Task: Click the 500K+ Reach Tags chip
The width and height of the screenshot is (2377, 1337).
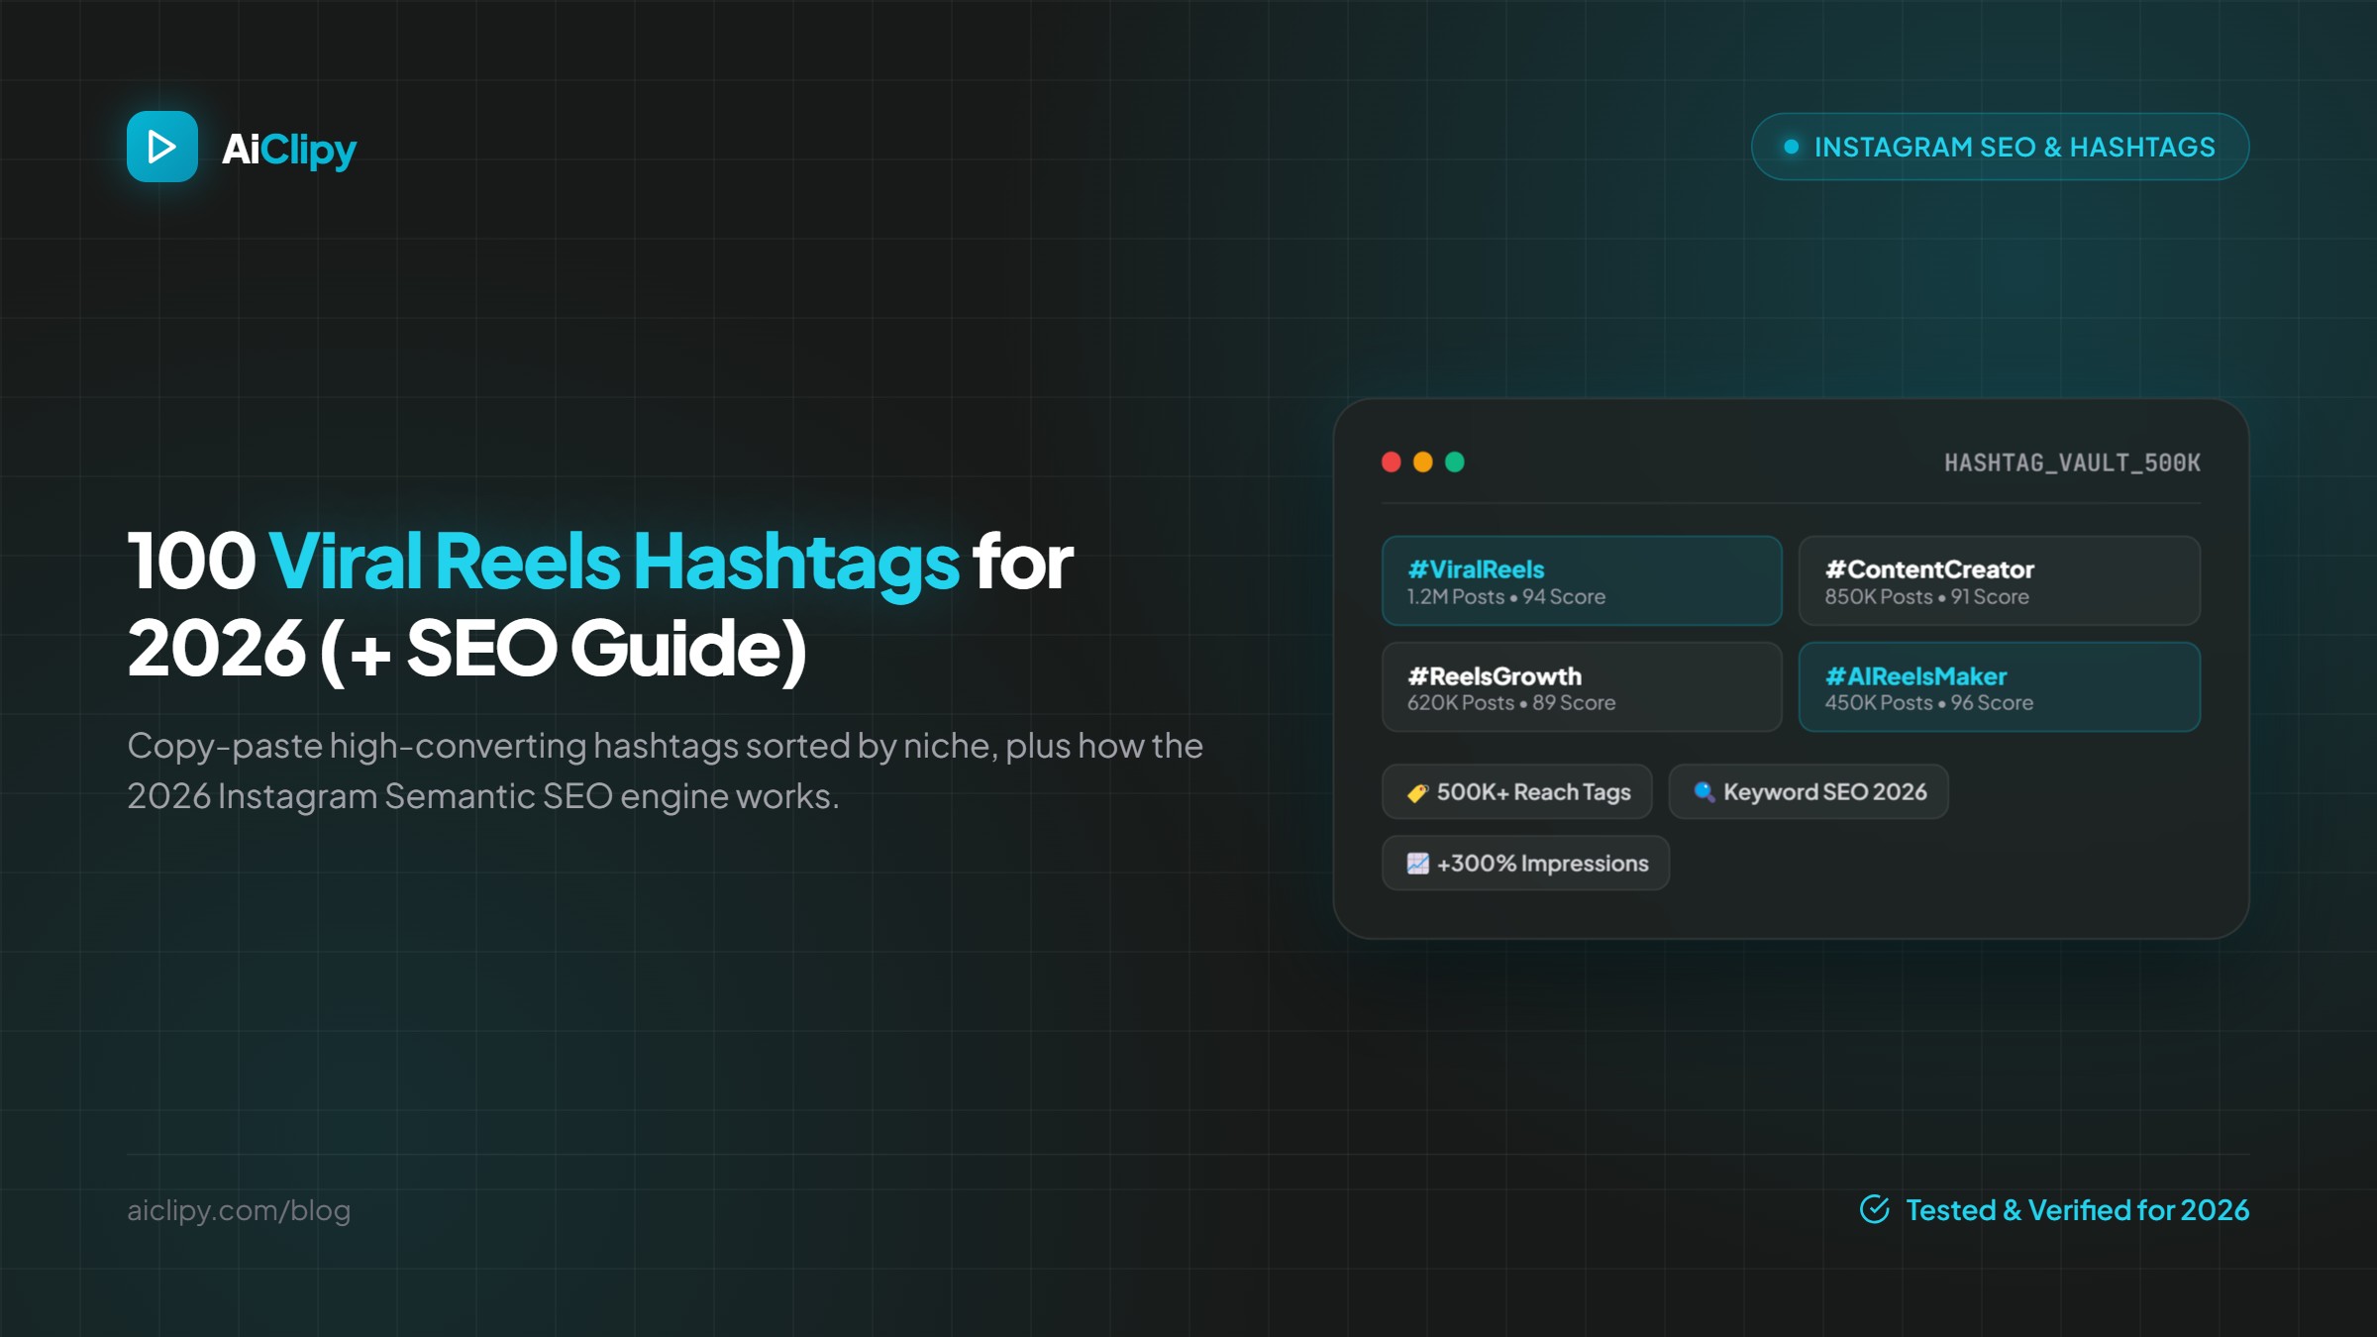Action: point(1517,791)
